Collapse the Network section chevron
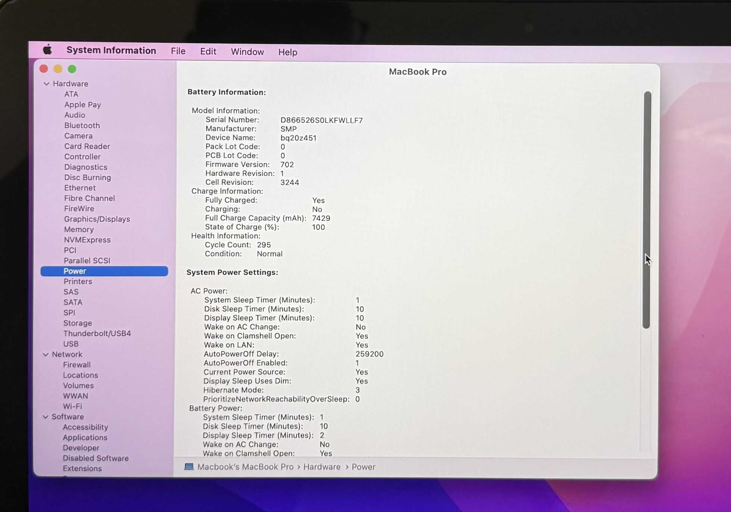The height and width of the screenshot is (512, 731). click(x=46, y=354)
